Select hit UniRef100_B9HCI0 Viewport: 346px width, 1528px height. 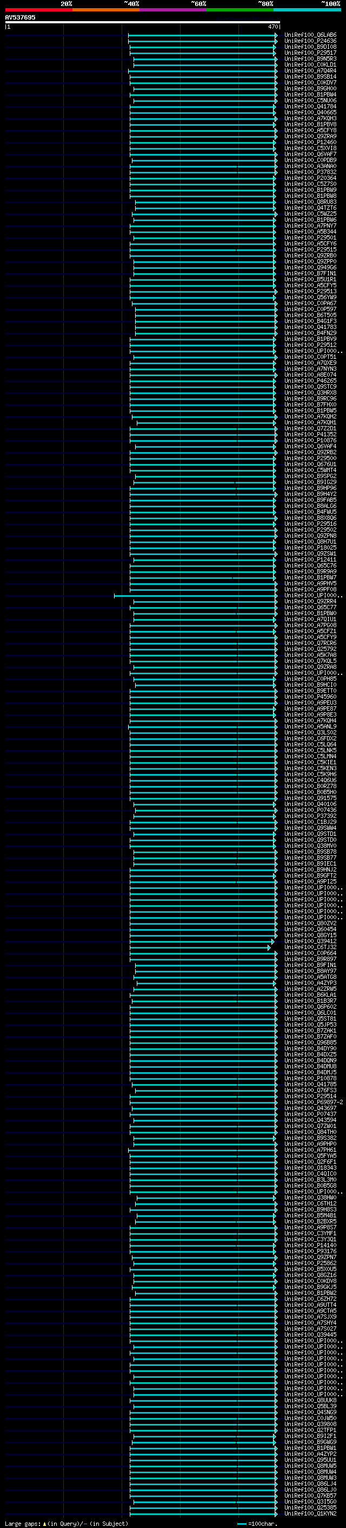310,685
